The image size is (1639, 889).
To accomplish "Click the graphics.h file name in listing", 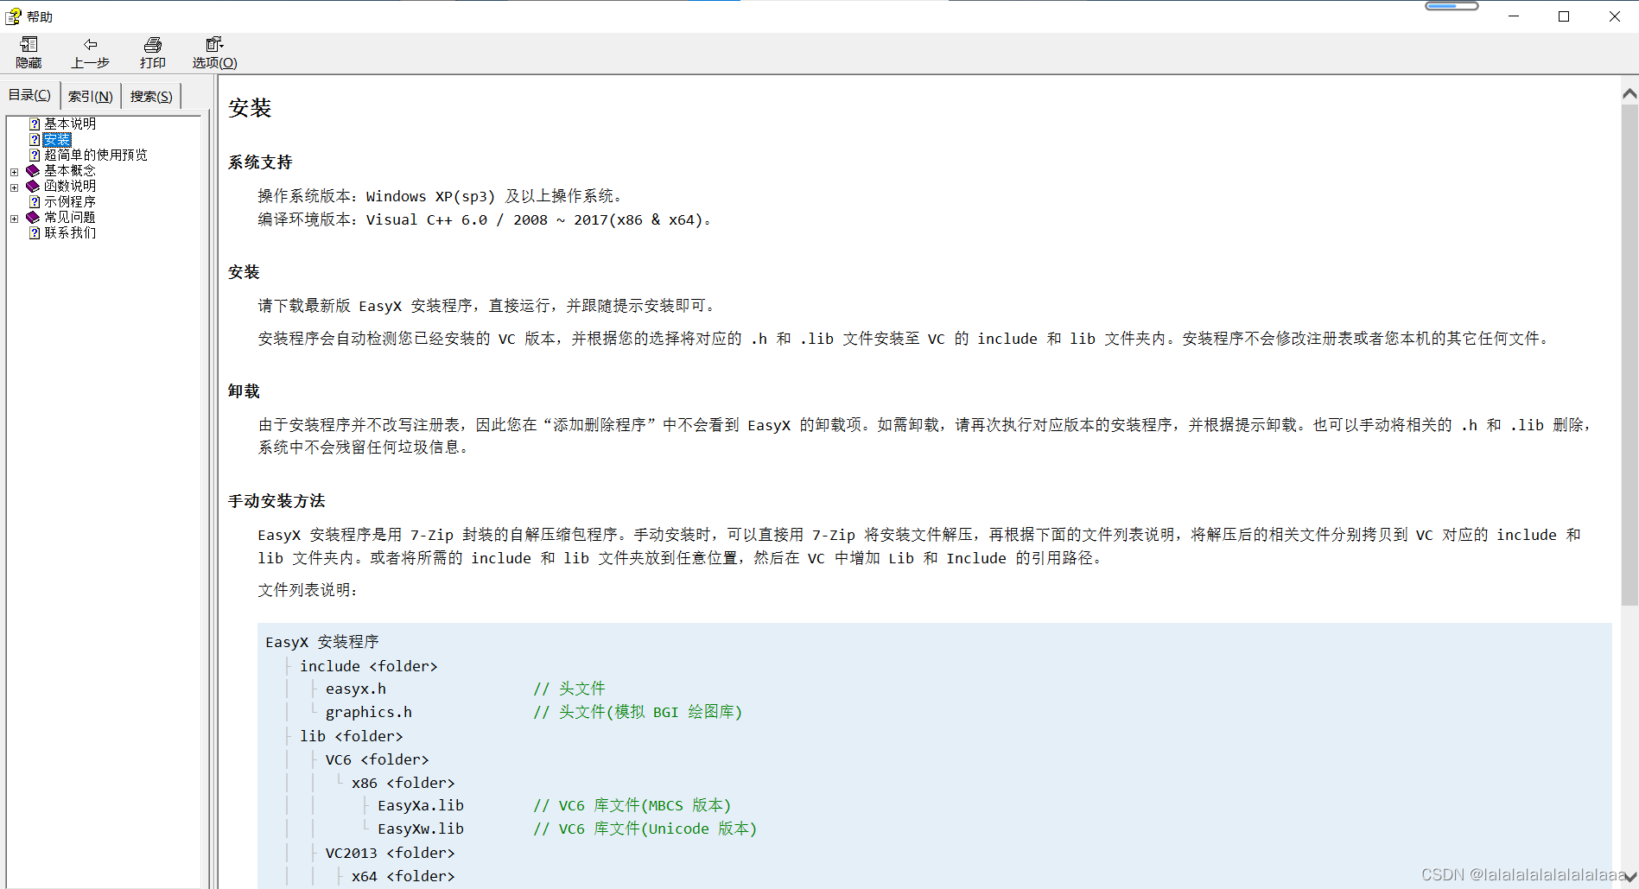I will (369, 712).
